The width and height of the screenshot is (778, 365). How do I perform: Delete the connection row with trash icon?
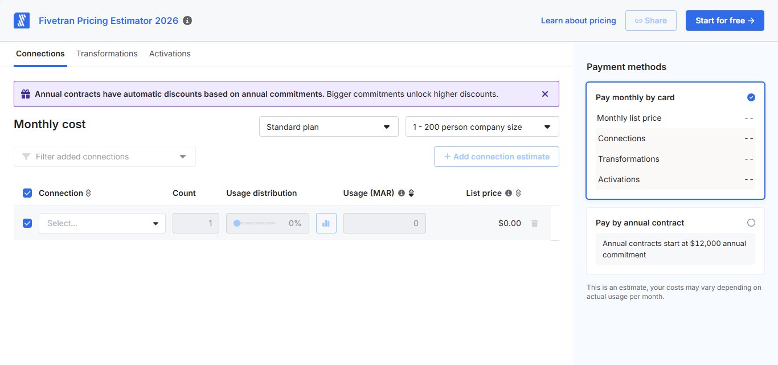point(534,223)
